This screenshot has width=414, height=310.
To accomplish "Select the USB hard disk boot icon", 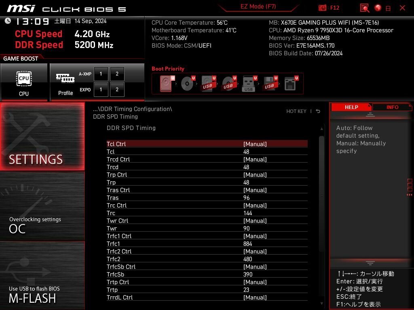I will 209,84.
